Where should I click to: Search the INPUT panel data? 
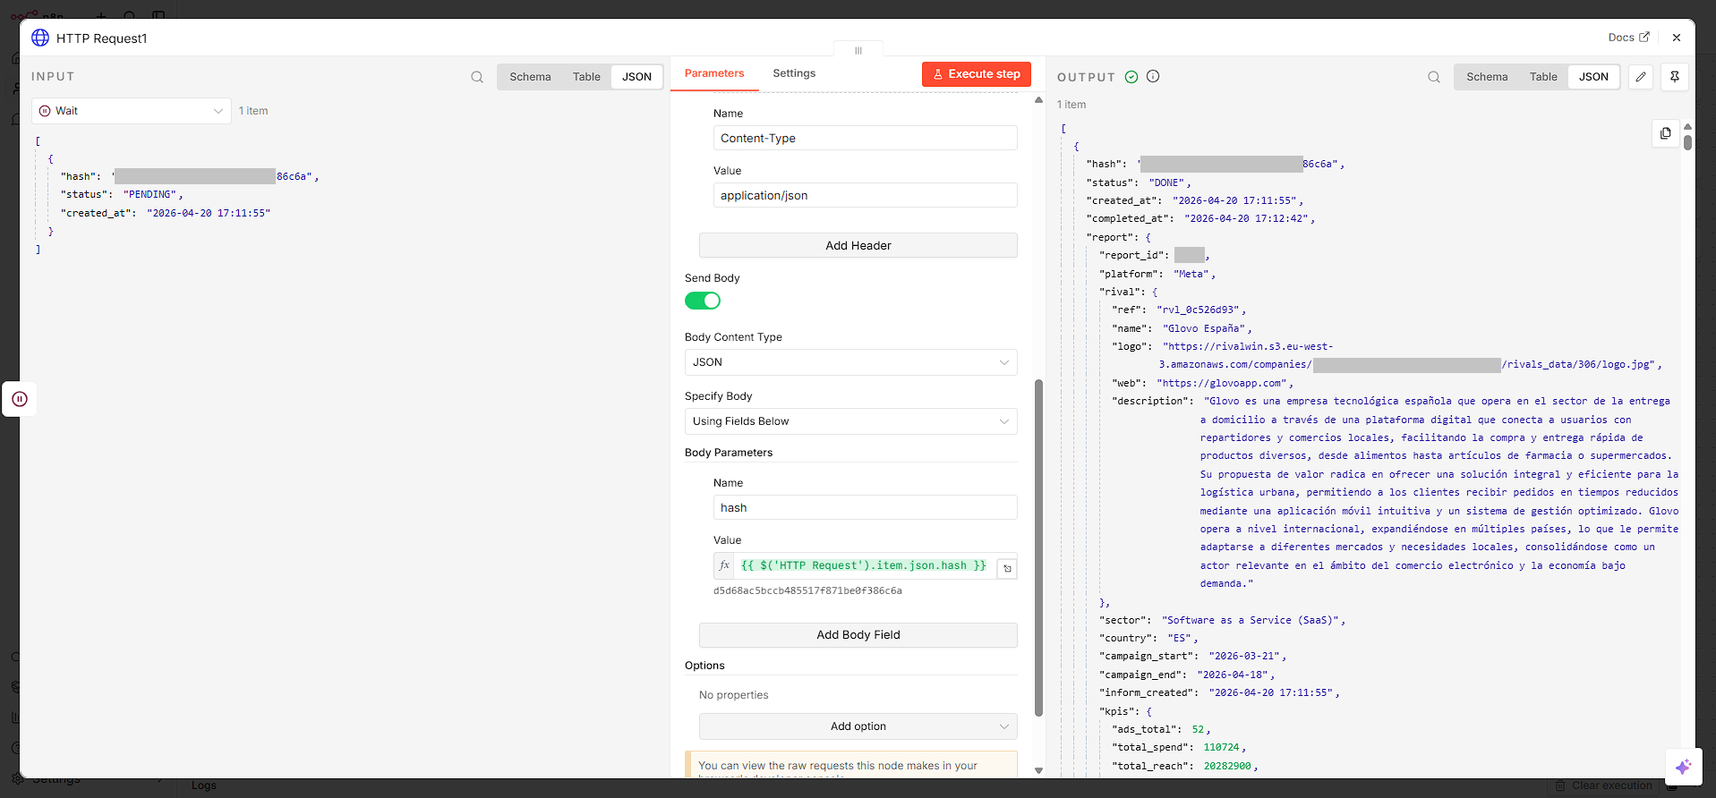coord(477,77)
